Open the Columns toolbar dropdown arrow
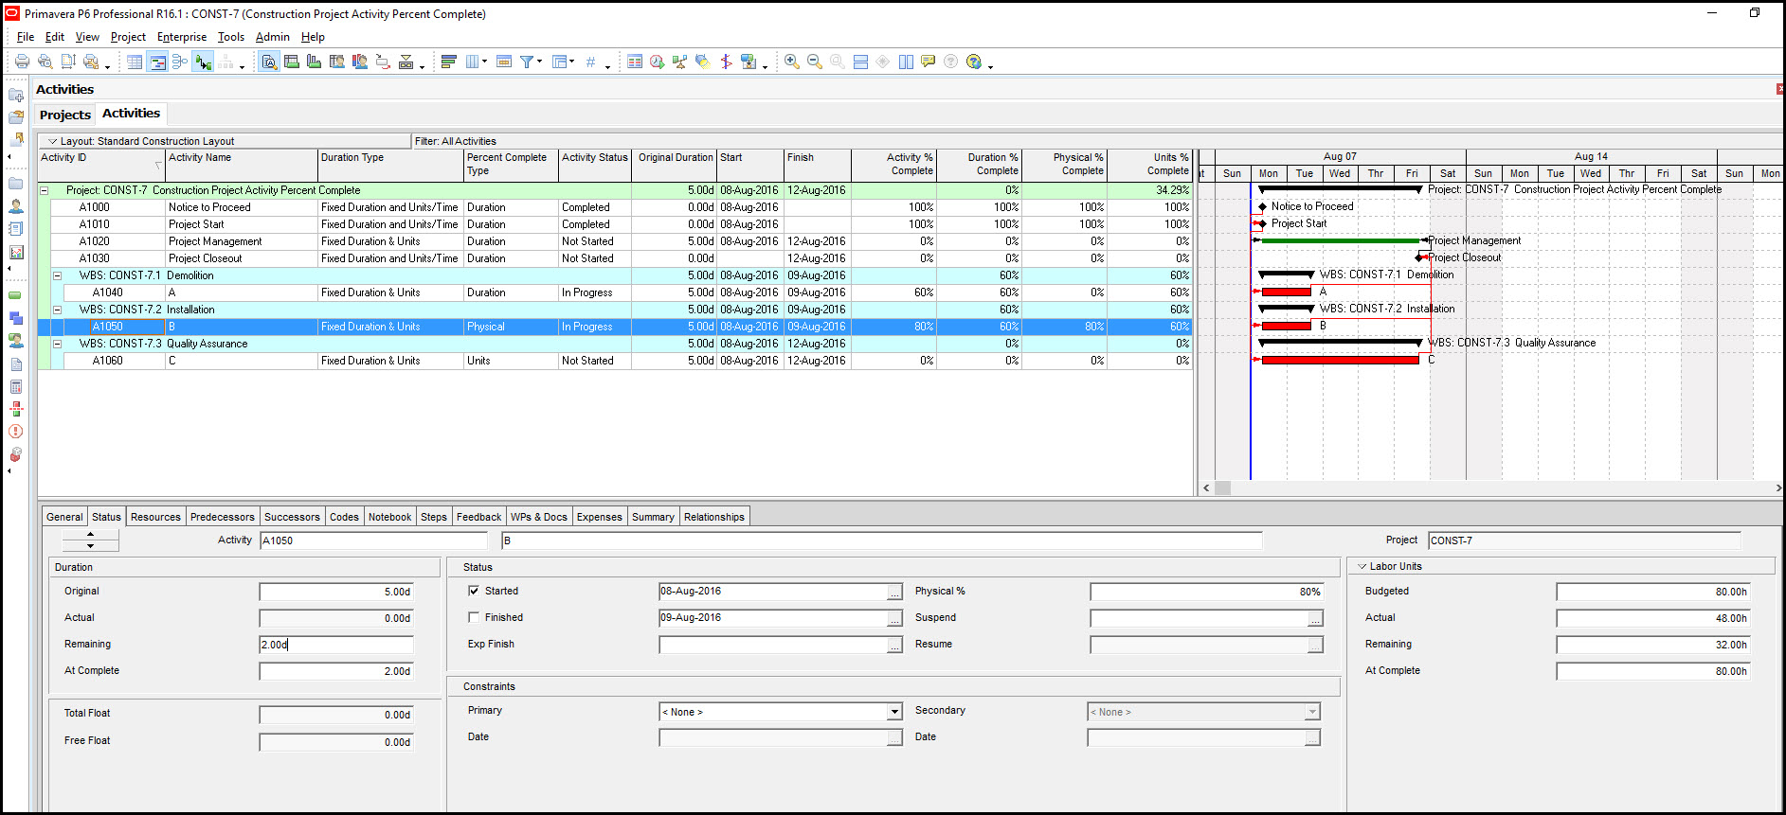Viewport: 1786px width, 815px height. point(485,62)
